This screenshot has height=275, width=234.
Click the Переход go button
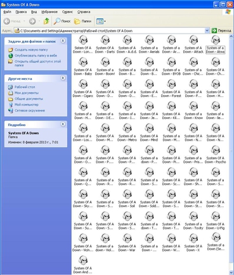[221, 30]
